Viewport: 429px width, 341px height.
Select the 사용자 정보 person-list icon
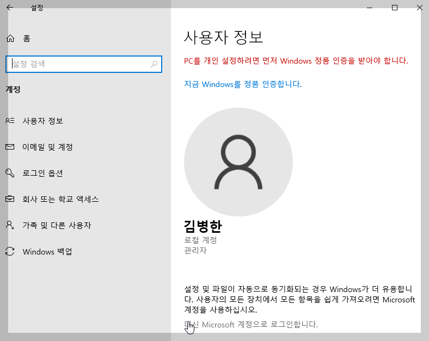[10, 121]
